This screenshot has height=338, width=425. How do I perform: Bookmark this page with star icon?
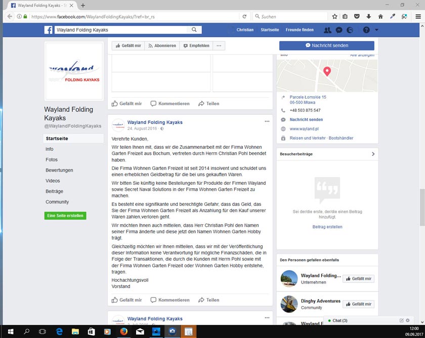tap(334, 17)
